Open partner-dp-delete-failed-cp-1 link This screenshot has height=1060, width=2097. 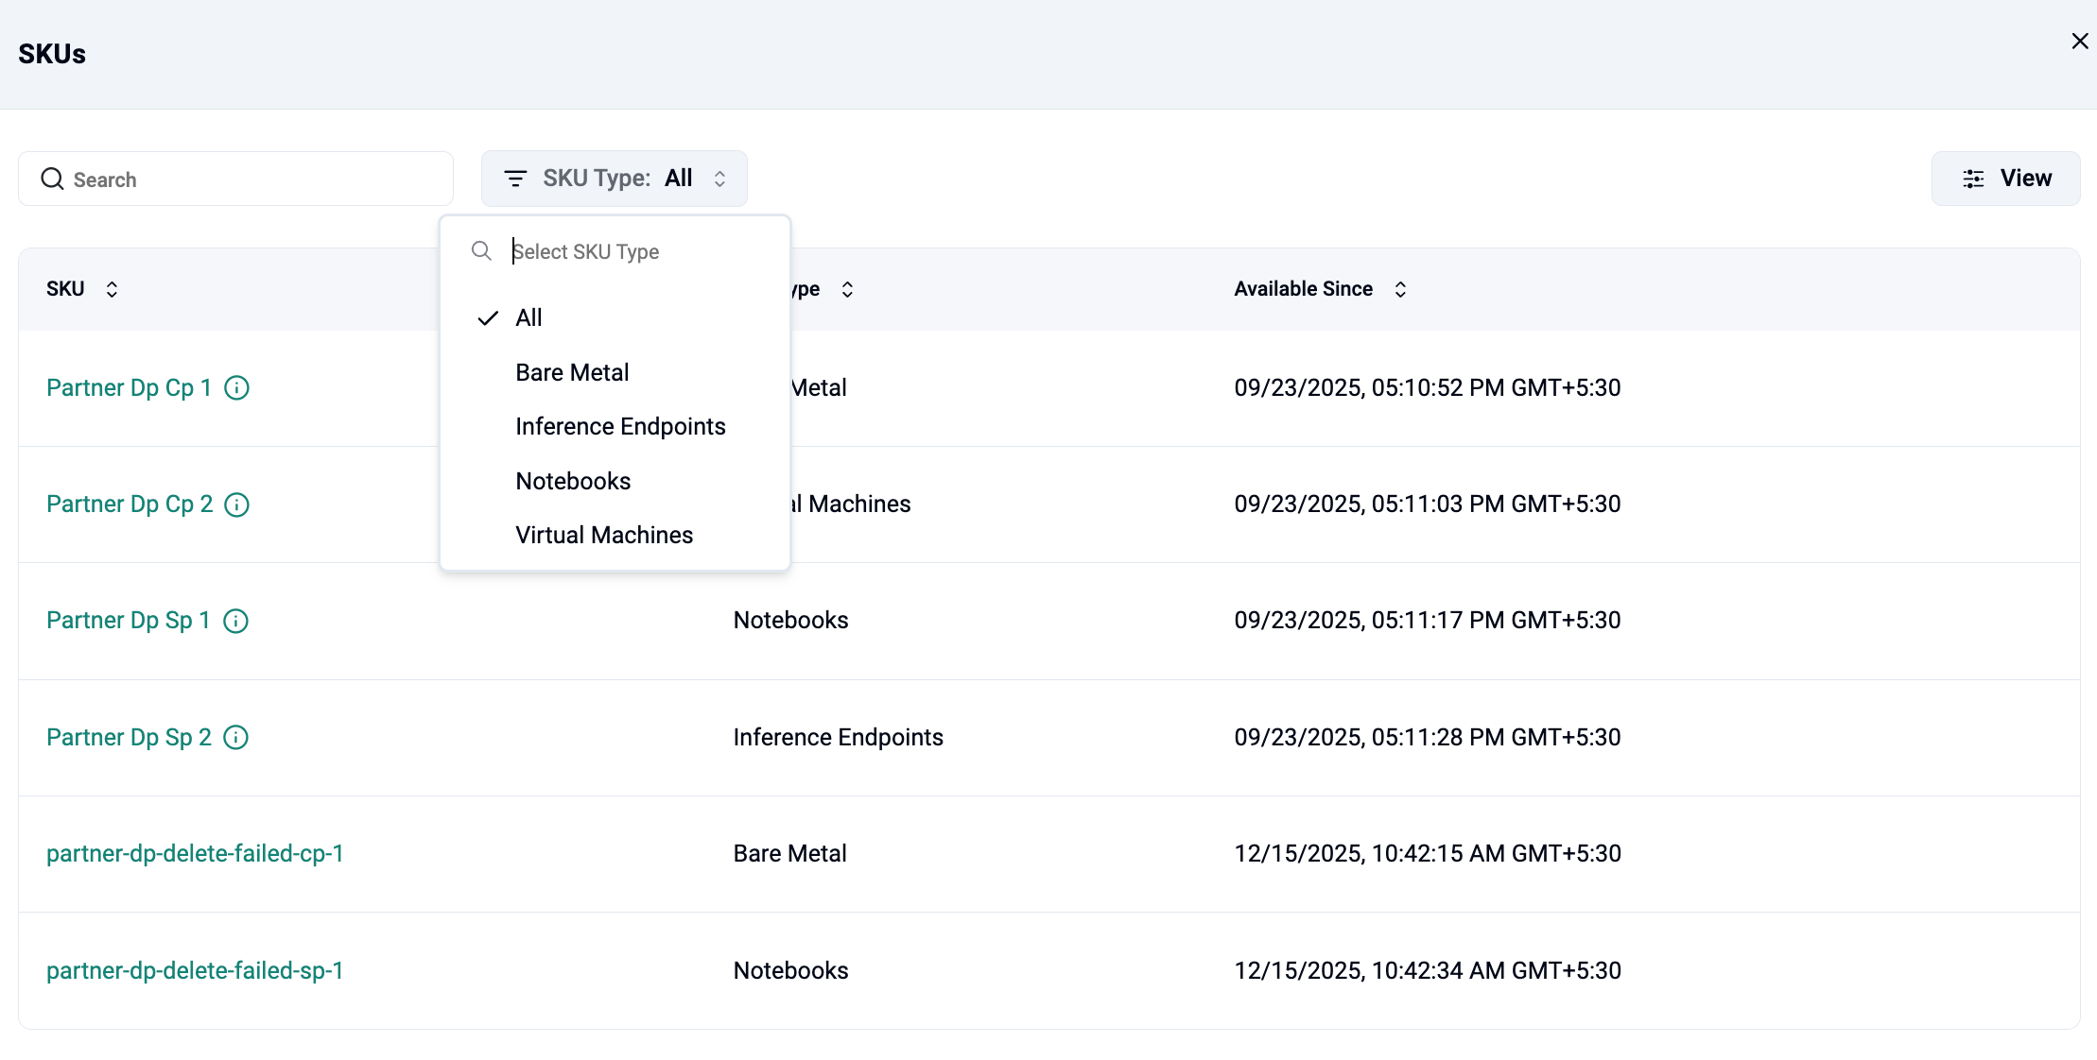coord(195,853)
